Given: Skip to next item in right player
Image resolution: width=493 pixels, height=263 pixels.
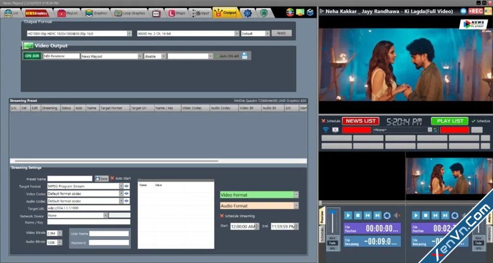Looking at the screenshot, I should [x=445, y=215].
